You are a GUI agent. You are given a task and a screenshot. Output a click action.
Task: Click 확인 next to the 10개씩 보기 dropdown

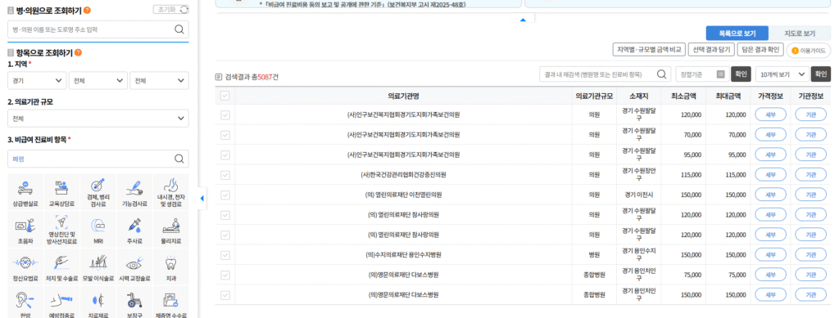(821, 74)
